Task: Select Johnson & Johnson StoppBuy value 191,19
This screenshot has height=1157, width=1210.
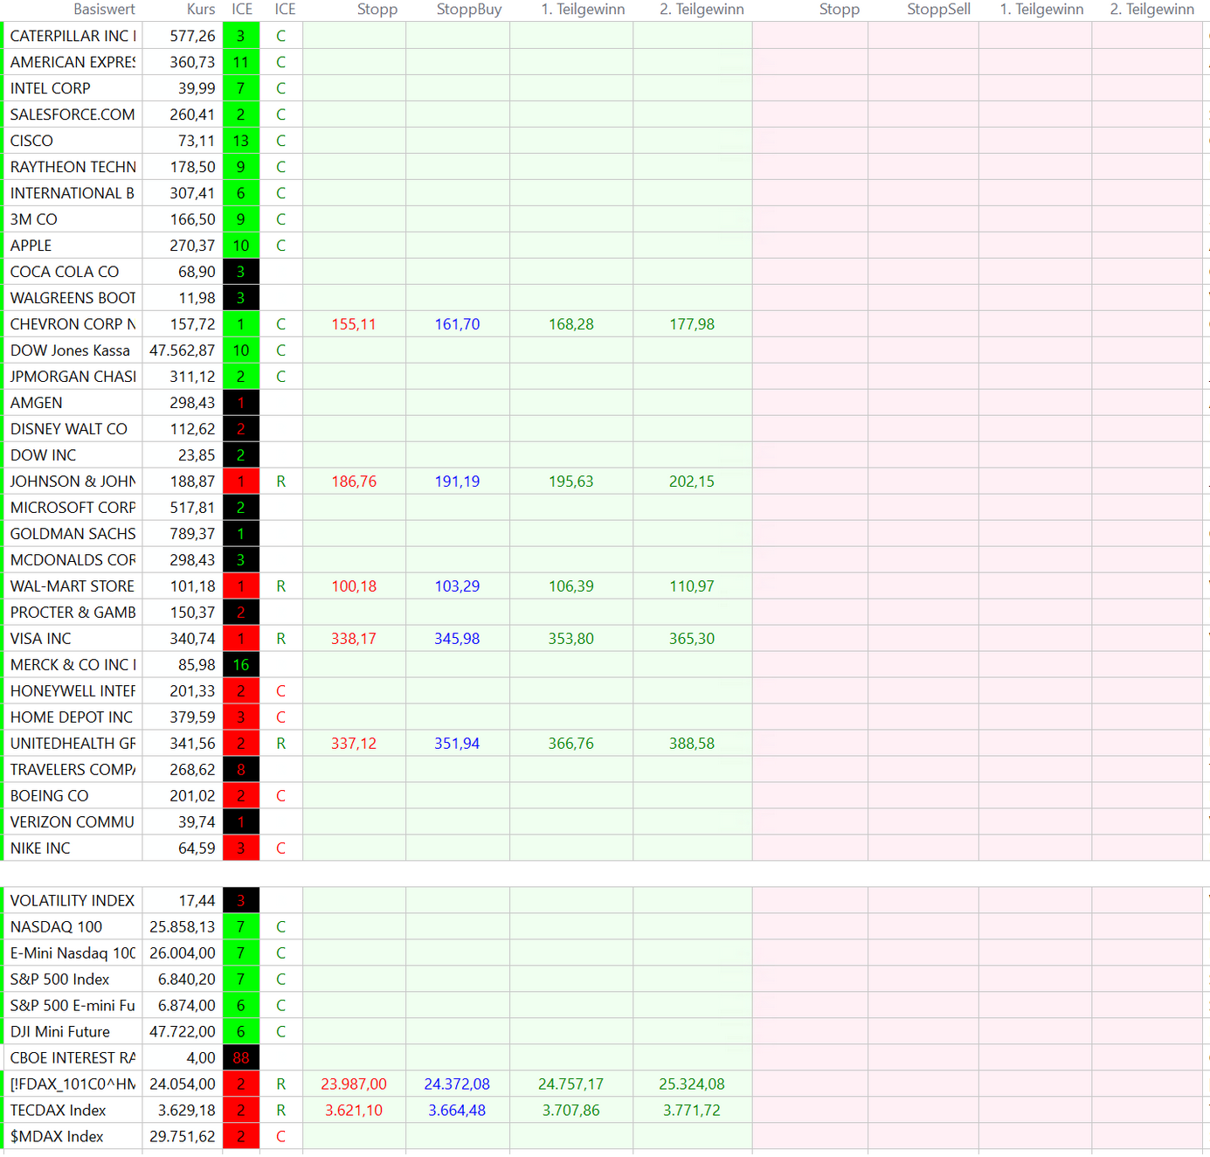Action: (457, 482)
